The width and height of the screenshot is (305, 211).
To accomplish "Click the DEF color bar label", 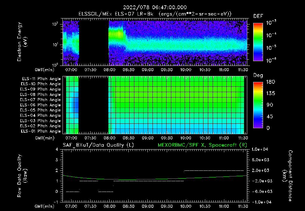I will click(258, 16).
